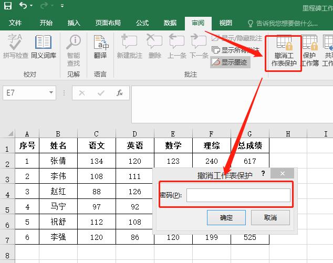Image resolution: width=333 pixels, height=263 pixels.
Task: Click the 新建批注 new comment icon
Action: point(129,46)
